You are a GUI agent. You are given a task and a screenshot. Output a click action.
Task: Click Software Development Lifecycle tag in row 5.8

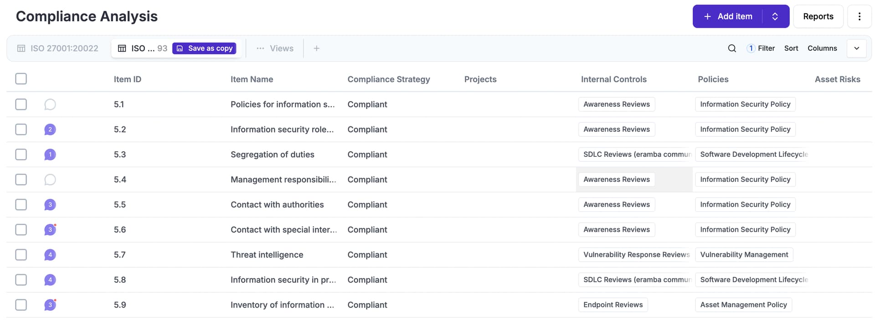[752, 280]
